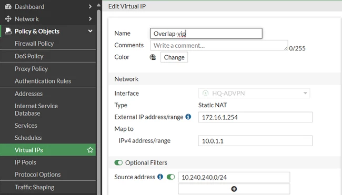This screenshot has width=342, height=195.
Task: Click the color palette icon beside Color
Action: coord(153,57)
